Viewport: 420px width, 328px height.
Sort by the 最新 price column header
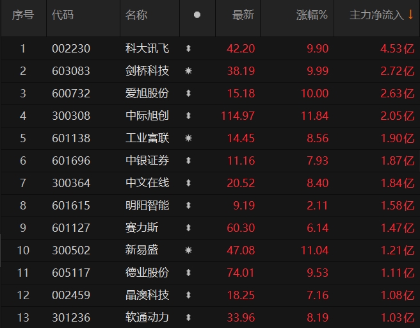click(243, 15)
